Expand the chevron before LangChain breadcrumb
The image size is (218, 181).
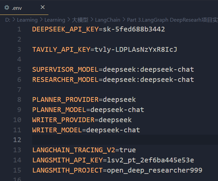(x=92, y=20)
